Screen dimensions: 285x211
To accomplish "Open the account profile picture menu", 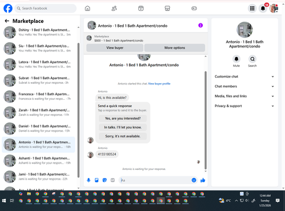I will coord(274,9).
